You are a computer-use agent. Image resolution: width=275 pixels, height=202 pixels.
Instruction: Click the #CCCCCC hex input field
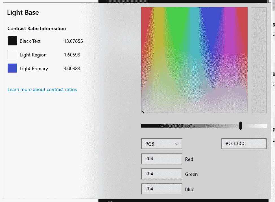coord(244,144)
